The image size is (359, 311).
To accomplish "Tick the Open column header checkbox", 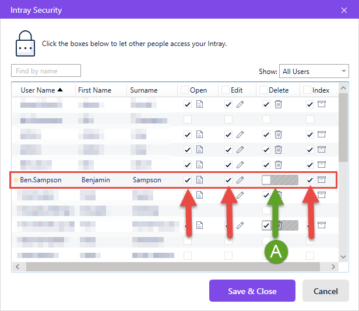I will (x=185, y=90).
